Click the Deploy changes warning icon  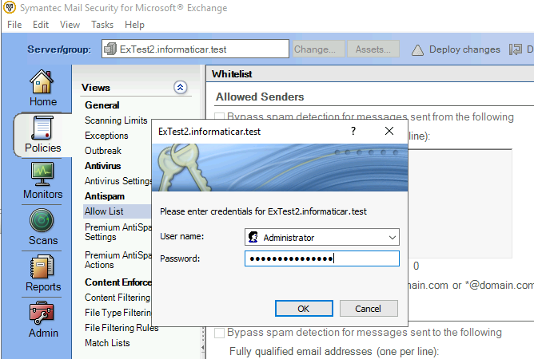point(417,50)
